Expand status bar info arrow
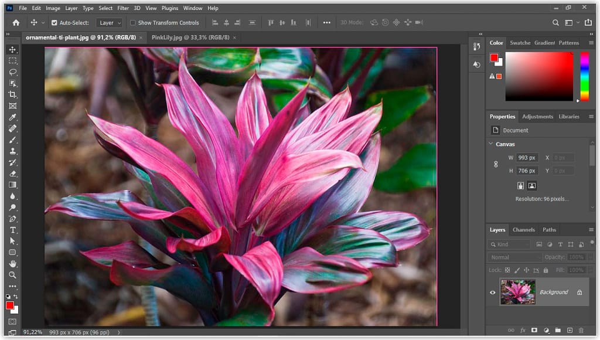Image resolution: width=600 pixels, height=340 pixels. (118, 332)
